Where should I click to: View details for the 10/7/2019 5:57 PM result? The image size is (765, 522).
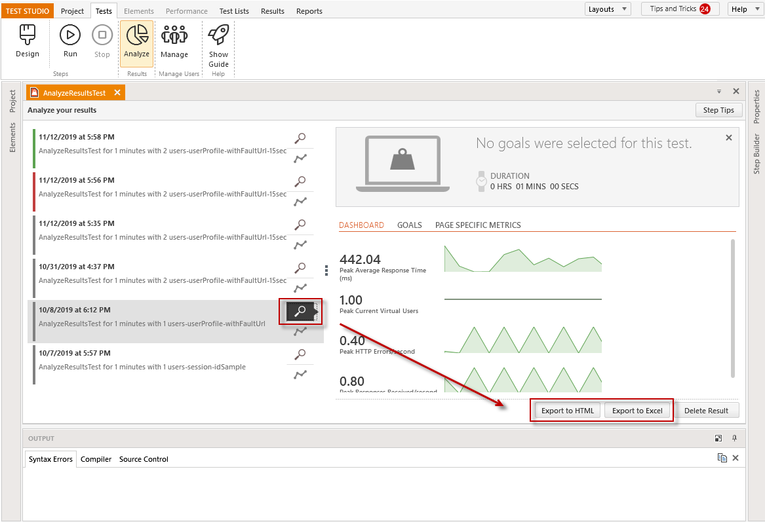click(300, 354)
